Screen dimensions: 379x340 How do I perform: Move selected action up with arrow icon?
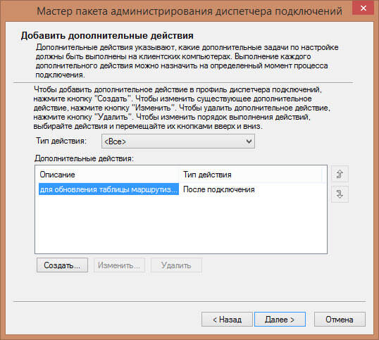pos(340,174)
